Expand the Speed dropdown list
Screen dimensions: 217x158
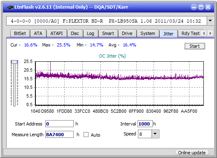coord(155,134)
